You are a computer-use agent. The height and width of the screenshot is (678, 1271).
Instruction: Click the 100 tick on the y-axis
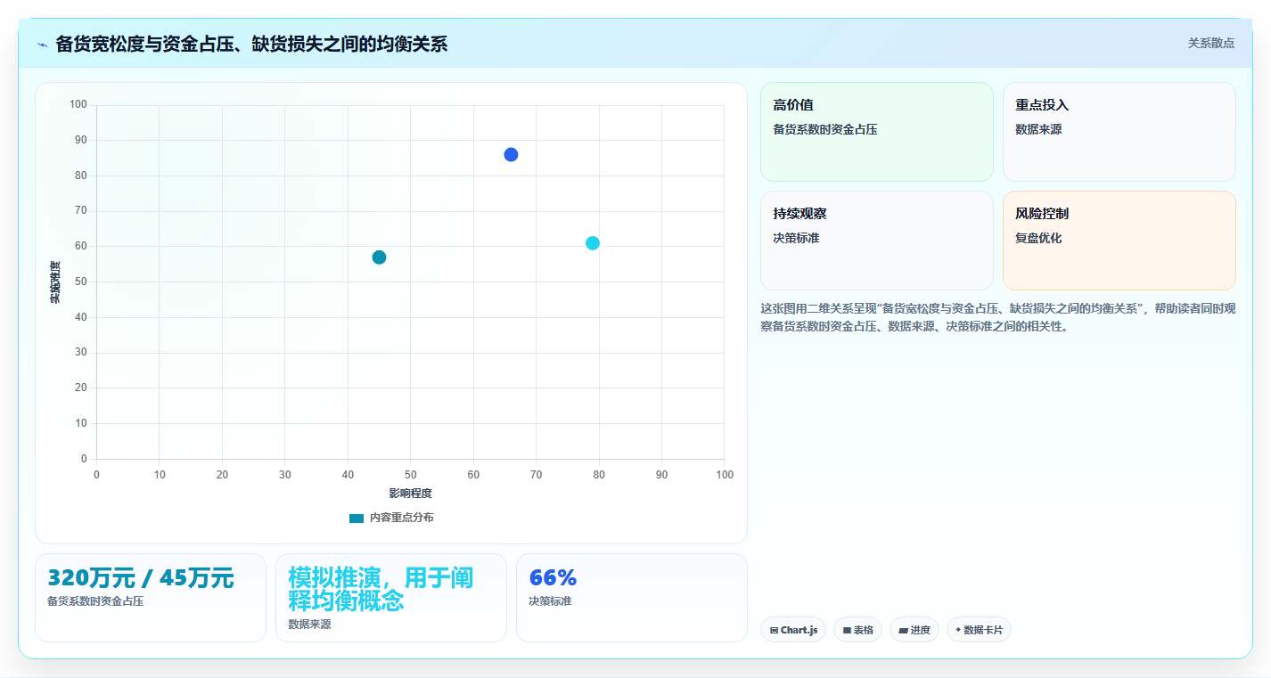point(78,105)
